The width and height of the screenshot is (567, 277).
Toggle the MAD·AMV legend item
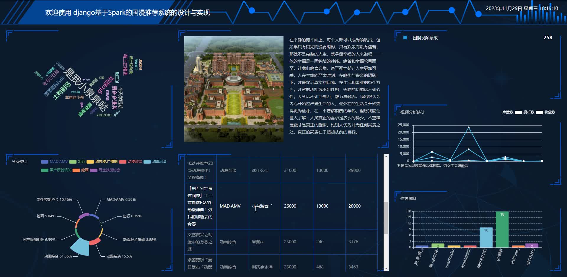click(54, 162)
